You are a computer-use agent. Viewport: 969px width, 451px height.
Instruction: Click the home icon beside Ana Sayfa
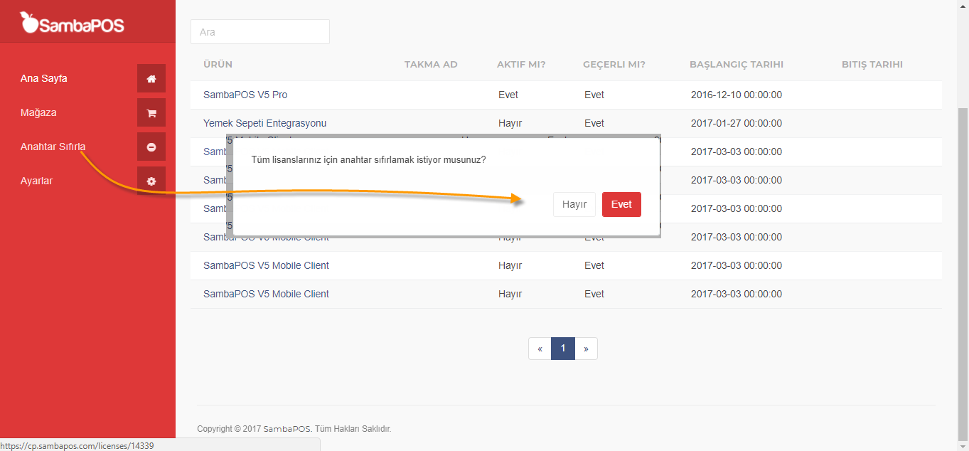(151, 79)
